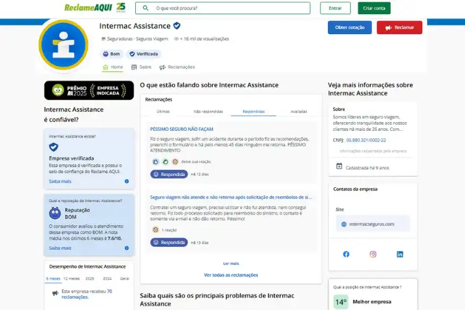The height and width of the screenshot is (310, 465).
Task: Click '+ 16 mil de visualizações' text
Action: pos(205,39)
